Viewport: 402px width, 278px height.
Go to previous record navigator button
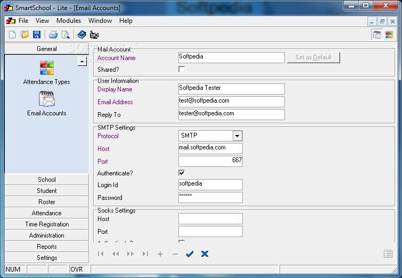[116, 254]
